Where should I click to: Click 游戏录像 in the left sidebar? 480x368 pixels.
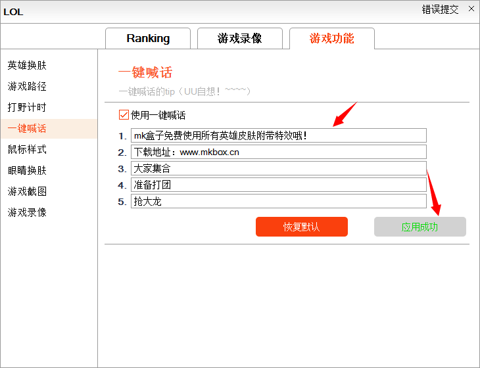[x=27, y=213]
